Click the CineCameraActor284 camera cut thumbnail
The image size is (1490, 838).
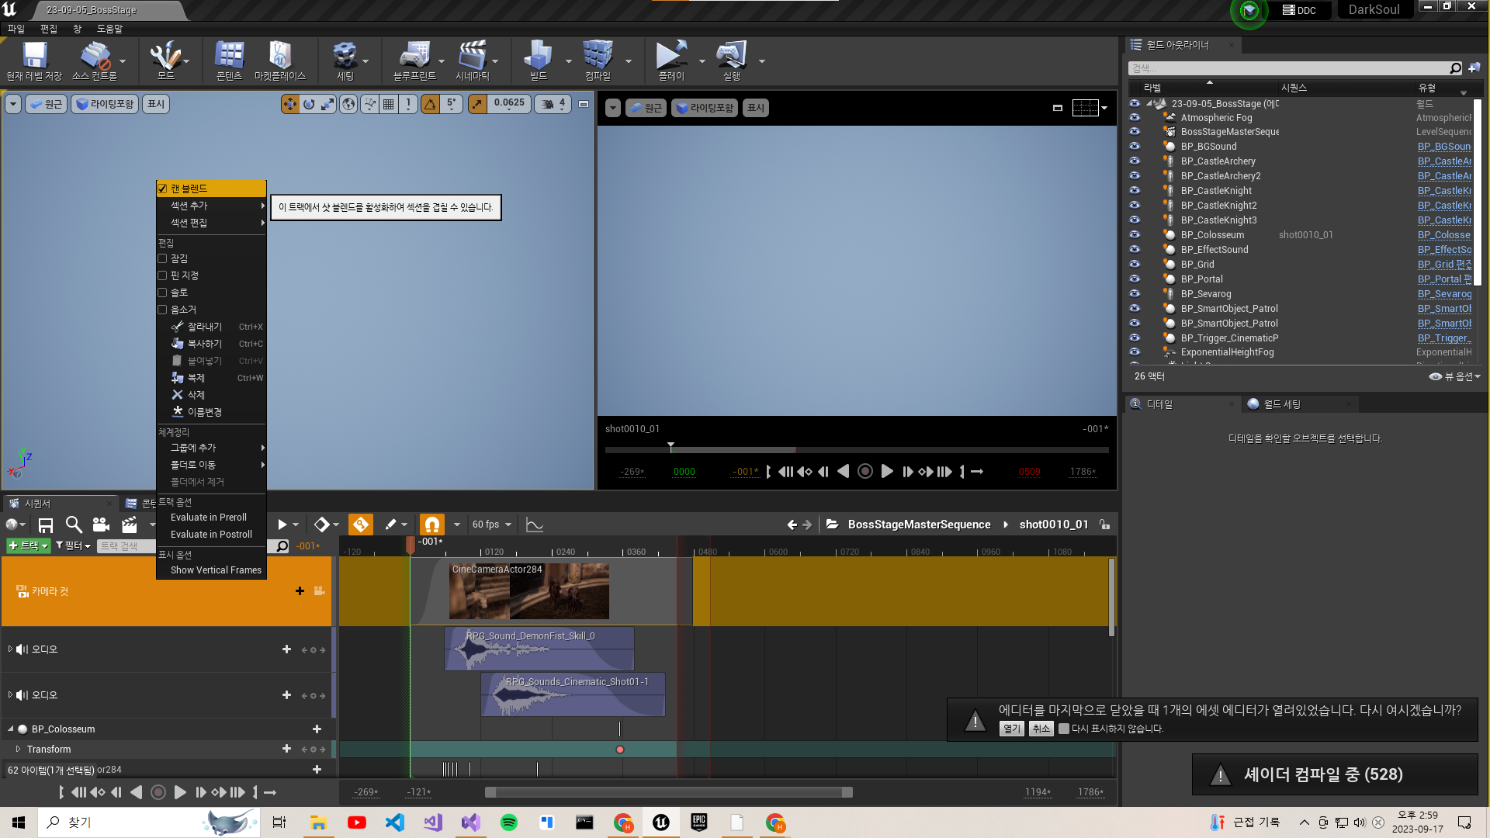(529, 592)
